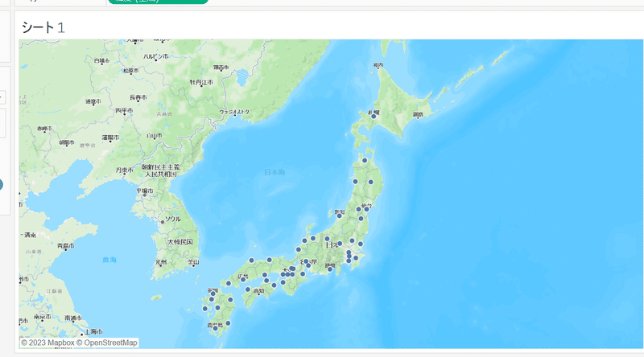Click the 白山市 city label

tap(155, 135)
